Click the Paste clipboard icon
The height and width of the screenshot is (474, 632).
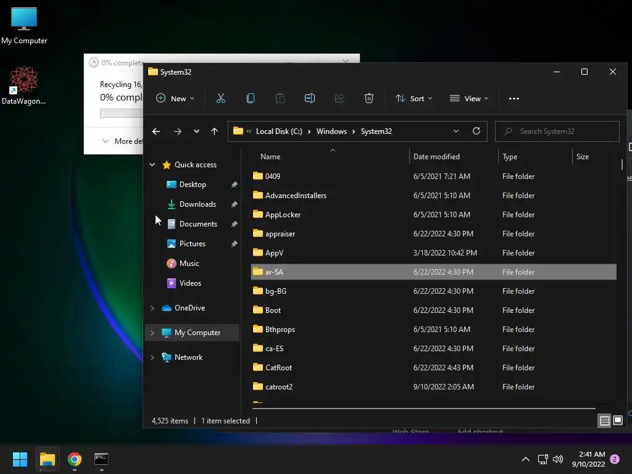[280, 98]
